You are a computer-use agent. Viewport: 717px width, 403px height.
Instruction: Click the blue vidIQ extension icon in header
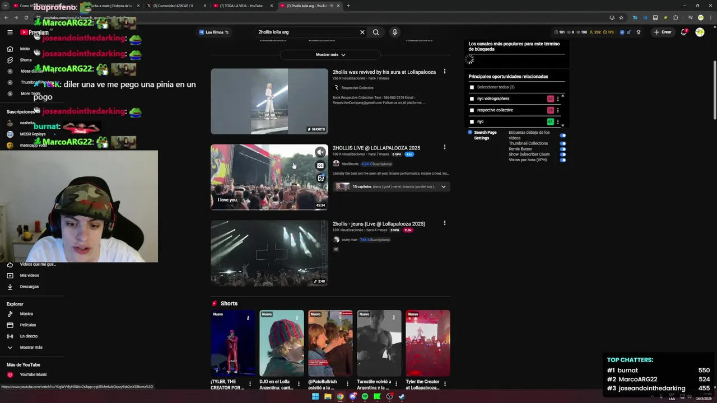tap(622, 32)
